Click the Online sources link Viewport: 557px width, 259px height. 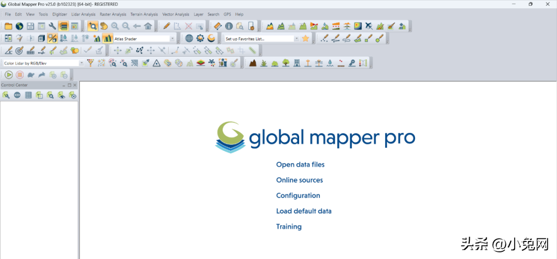tap(300, 180)
